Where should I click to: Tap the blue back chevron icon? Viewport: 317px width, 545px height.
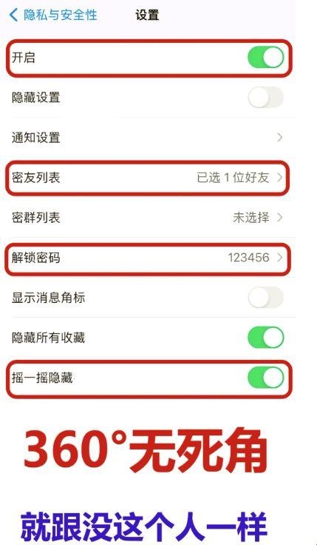click(13, 16)
